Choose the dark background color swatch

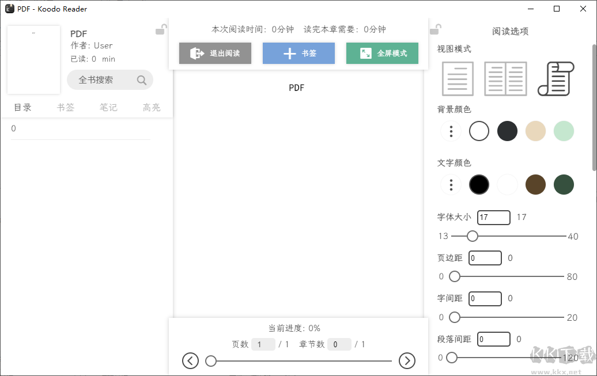[507, 131]
